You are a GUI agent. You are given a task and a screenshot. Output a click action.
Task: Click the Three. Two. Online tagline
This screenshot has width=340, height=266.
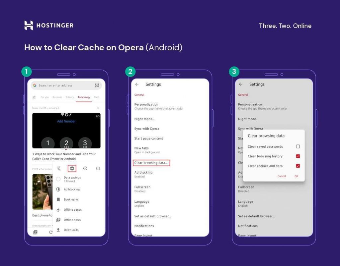click(285, 26)
